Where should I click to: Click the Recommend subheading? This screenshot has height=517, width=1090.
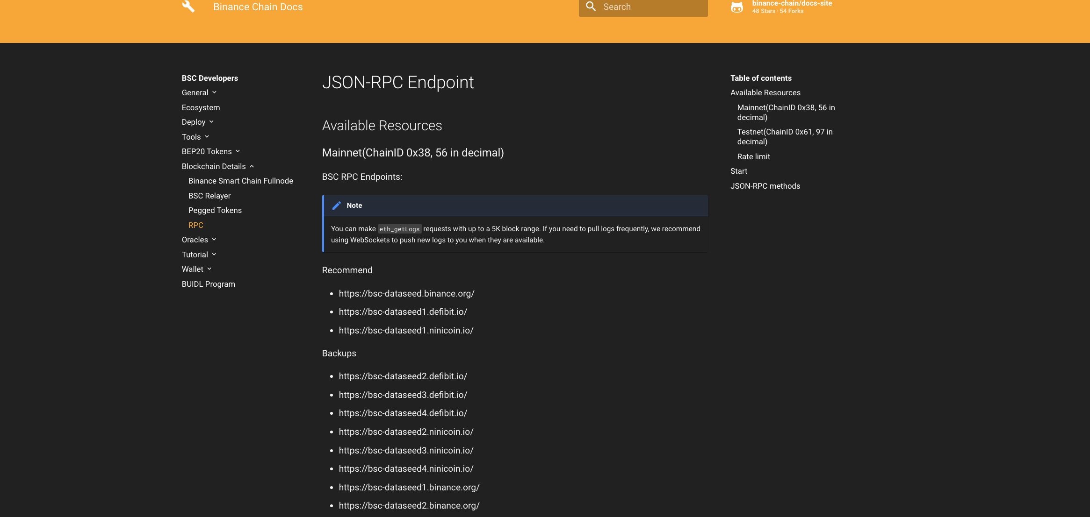tap(347, 270)
